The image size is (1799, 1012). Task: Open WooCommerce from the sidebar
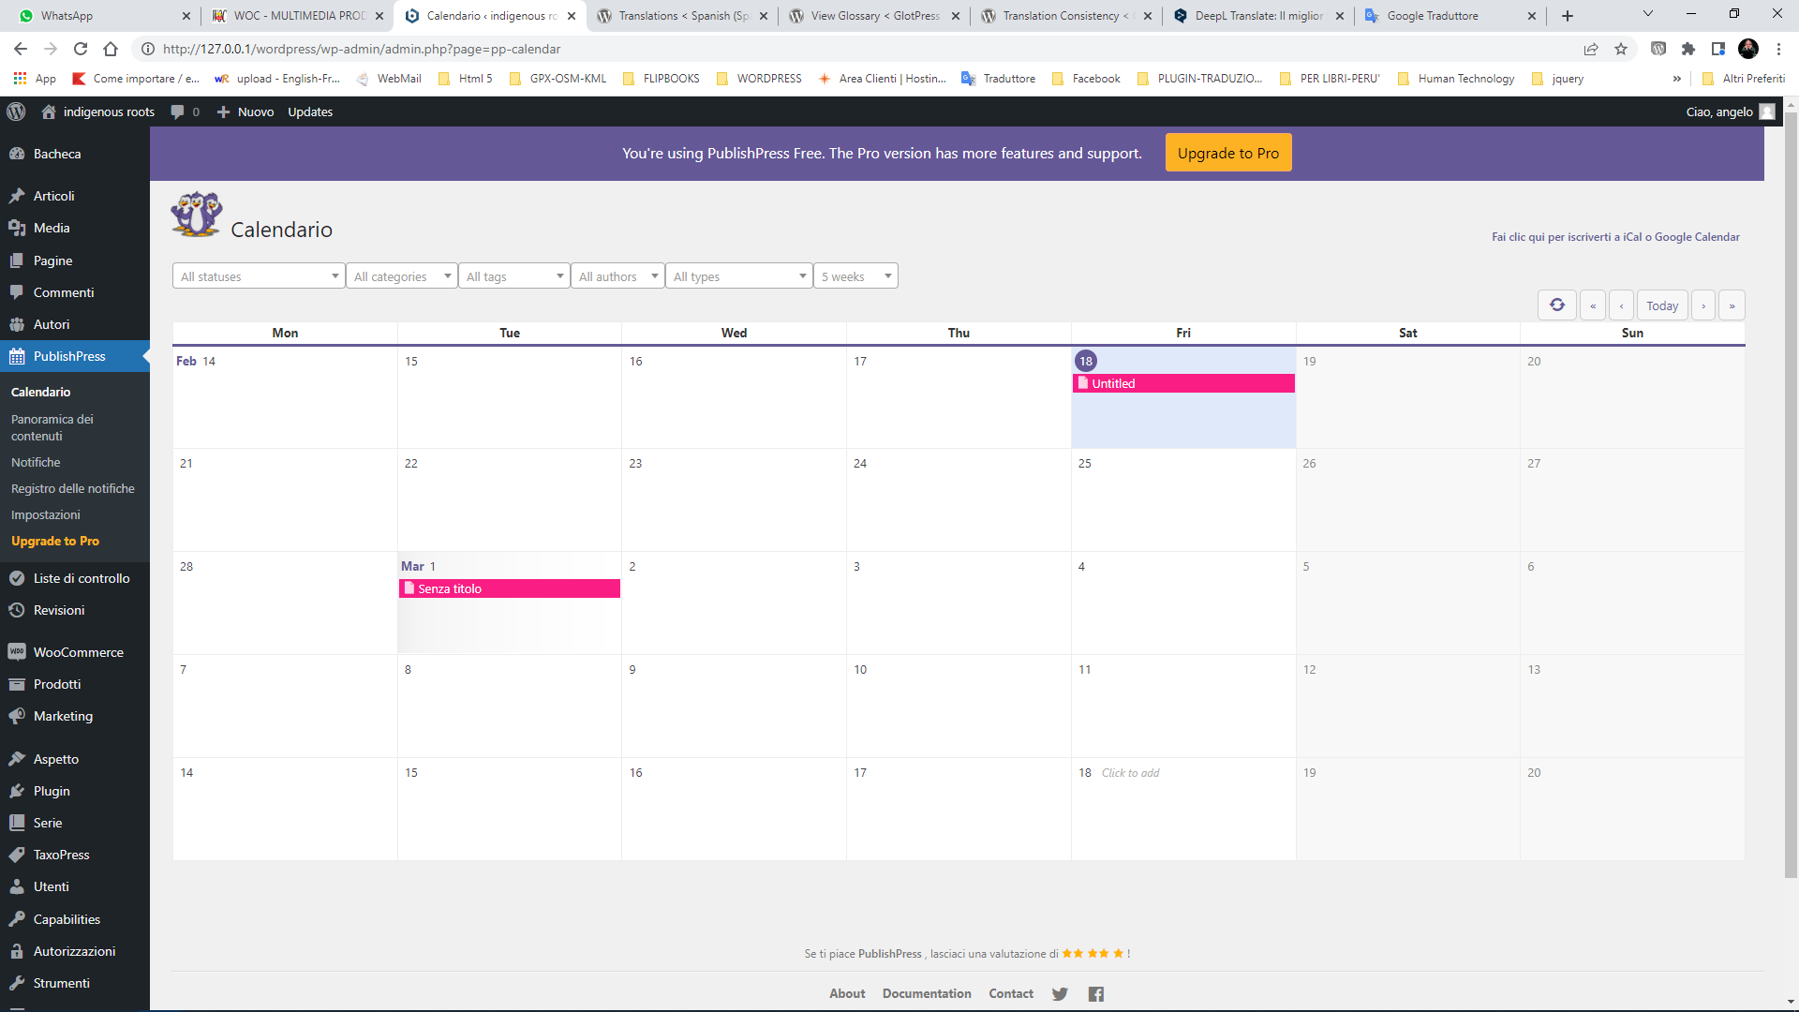click(x=78, y=651)
